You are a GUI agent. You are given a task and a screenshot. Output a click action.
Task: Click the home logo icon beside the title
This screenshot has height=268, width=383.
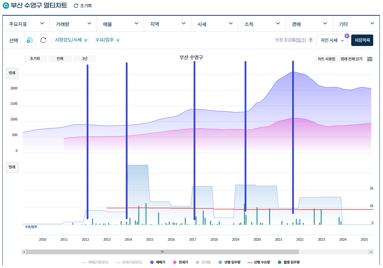tap(6, 5)
